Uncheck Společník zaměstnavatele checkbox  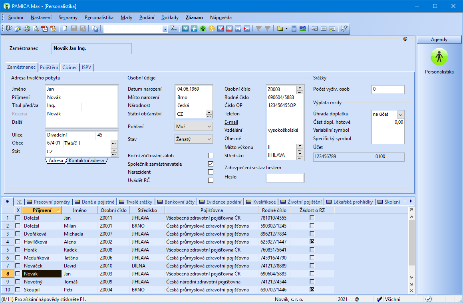(x=211, y=164)
